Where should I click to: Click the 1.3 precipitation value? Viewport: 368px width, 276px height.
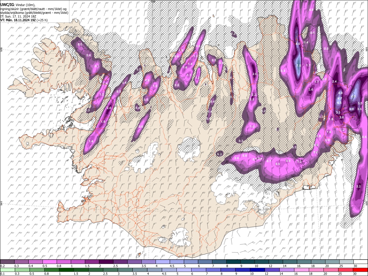click(x=189, y=75)
